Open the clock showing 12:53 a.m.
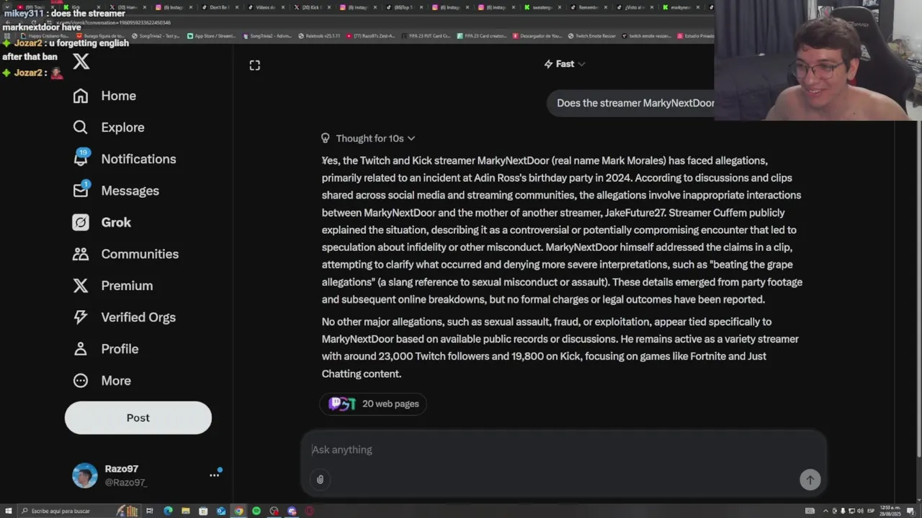 tap(890, 511)
